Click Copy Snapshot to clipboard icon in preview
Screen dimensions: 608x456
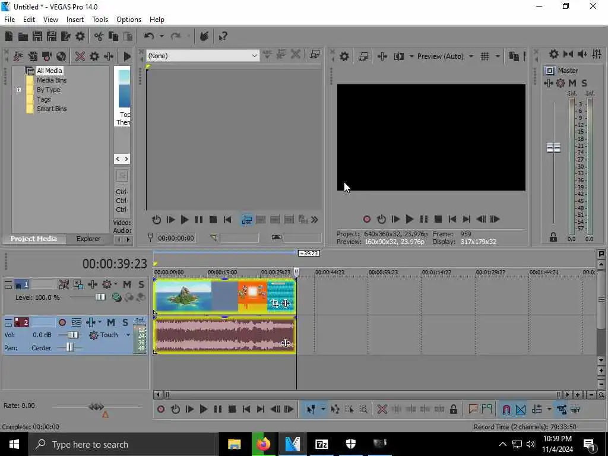(514, 56)
